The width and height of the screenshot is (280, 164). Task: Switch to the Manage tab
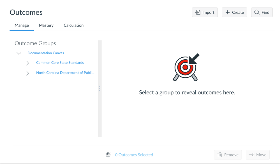tap(22, 25)
